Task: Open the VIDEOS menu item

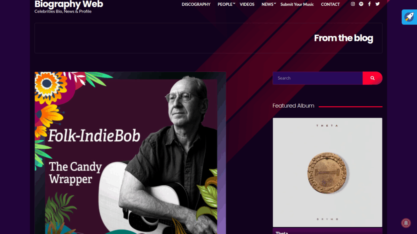Action: [247, 4]
